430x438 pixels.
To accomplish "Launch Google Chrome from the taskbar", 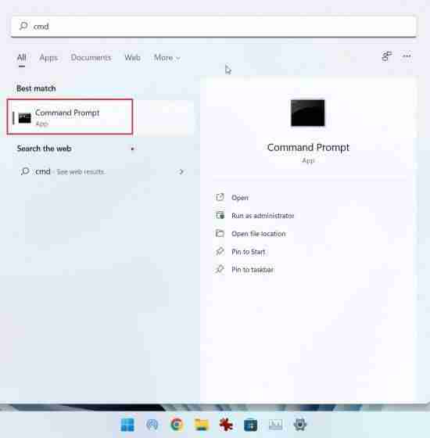I will pyautogui.click(x=177, y=425).
